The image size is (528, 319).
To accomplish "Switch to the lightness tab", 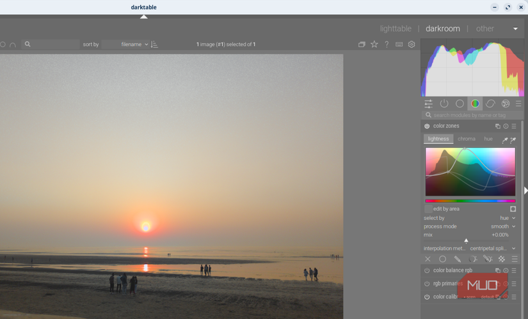I will 438,139.
